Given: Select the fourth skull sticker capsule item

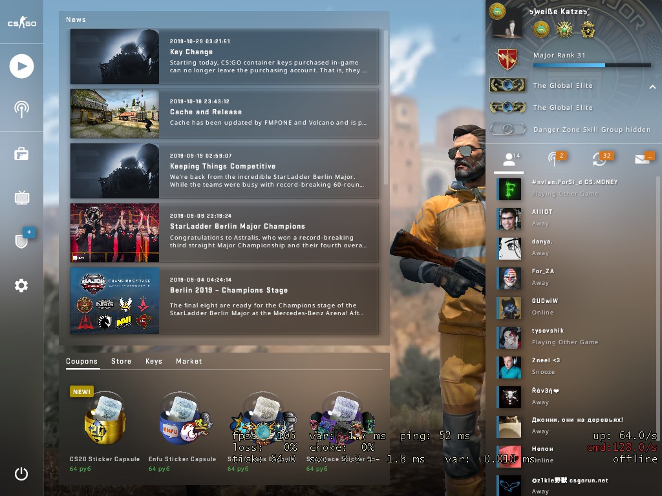Looking at the screenshot, I should click(x=341, y=430).
